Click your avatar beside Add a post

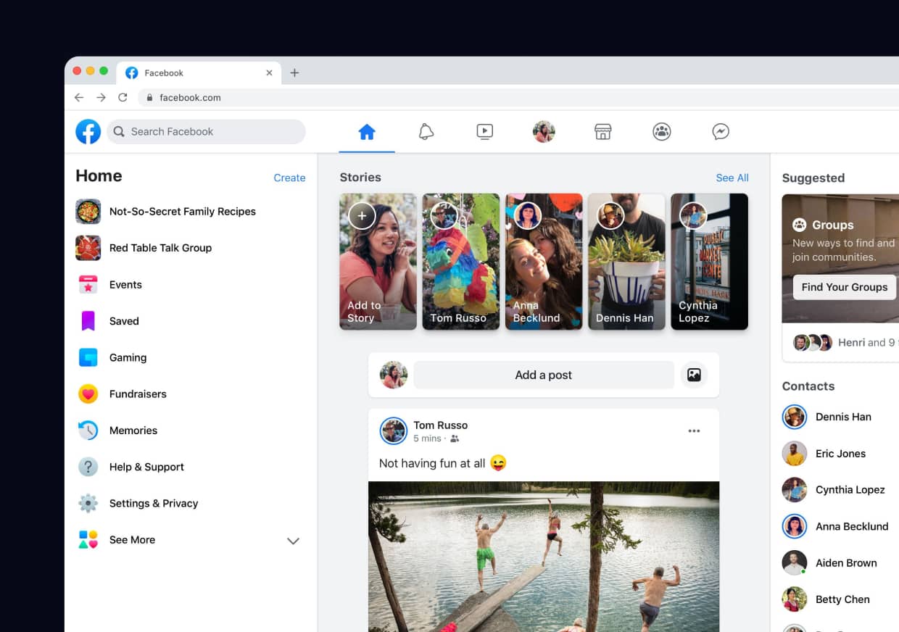[x=394, y=375]
